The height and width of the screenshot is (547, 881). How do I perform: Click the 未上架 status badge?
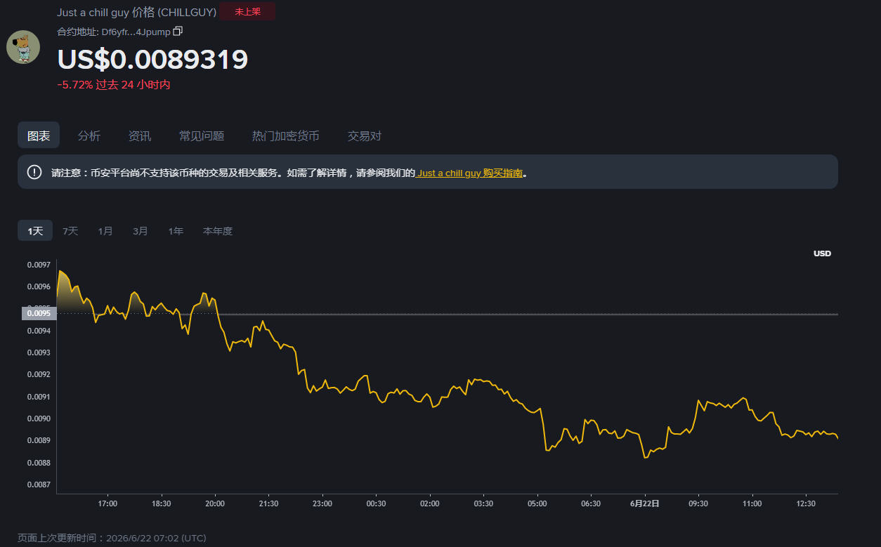click(247, 11)
